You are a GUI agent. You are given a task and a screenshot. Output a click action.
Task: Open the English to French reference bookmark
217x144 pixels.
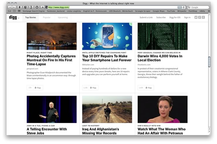(95, 11)
